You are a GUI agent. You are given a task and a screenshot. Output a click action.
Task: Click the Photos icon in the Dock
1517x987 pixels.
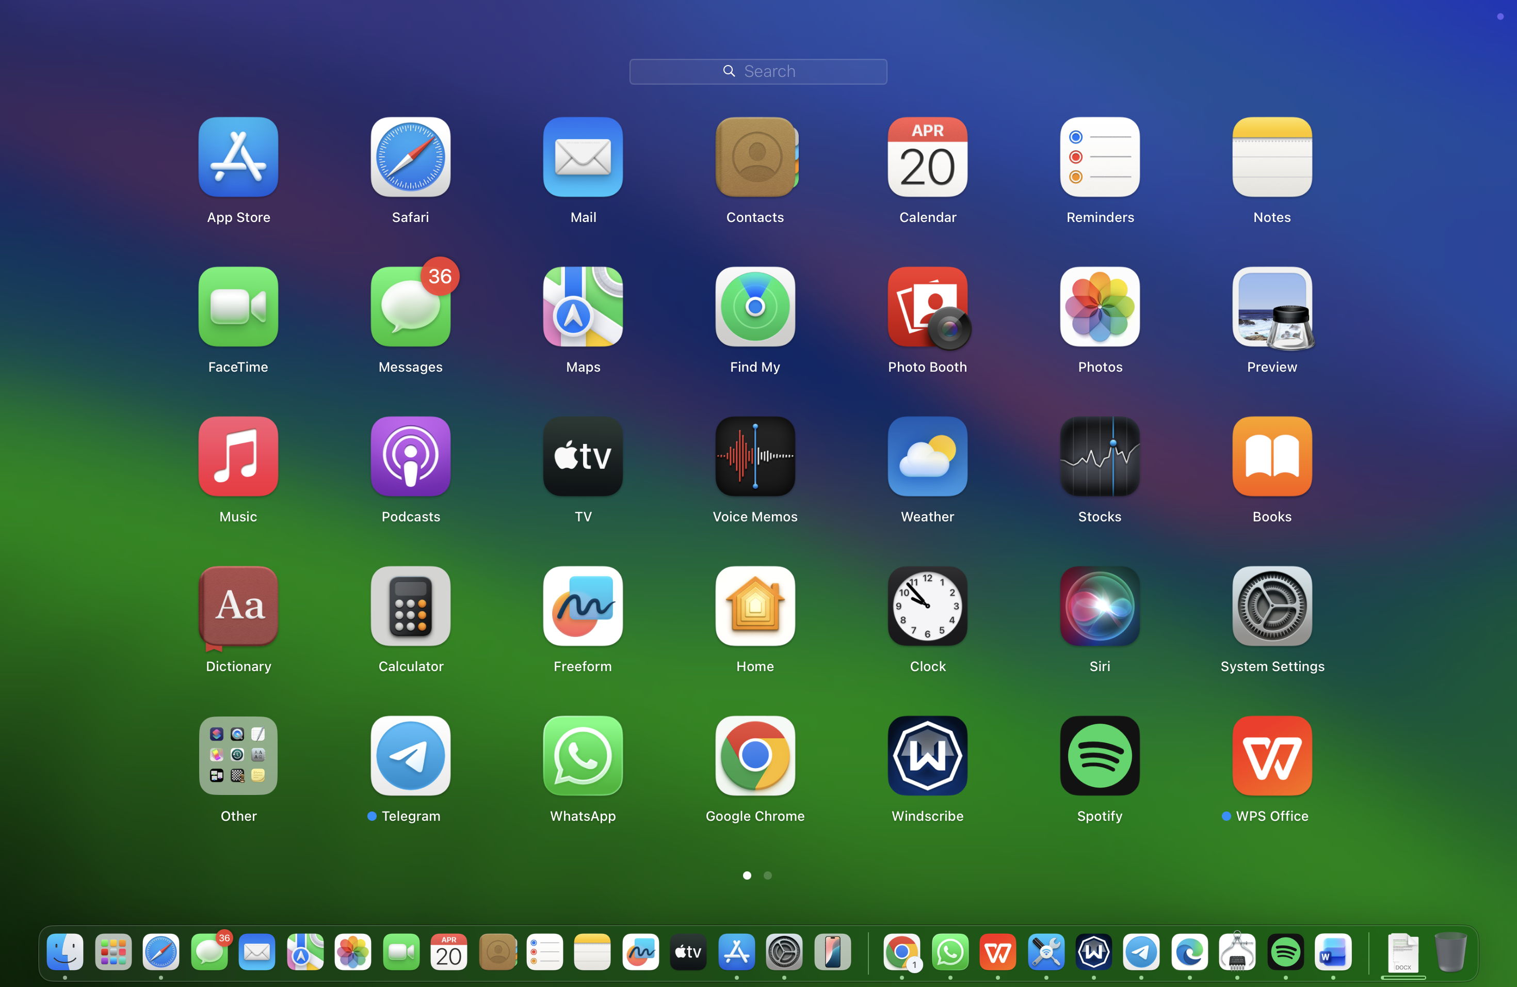pyautogui.click(x=353, y=952)
